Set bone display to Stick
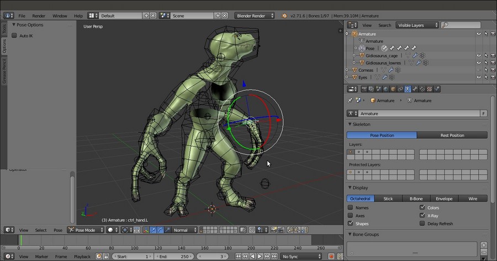 (x=388, y=199)
